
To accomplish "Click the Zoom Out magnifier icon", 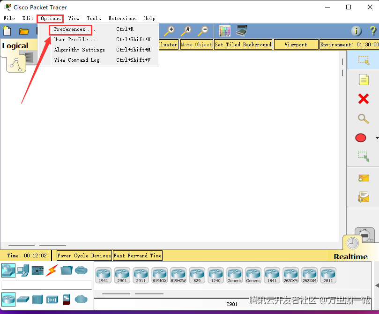I will pyautogui.click(x=203, y=31).
